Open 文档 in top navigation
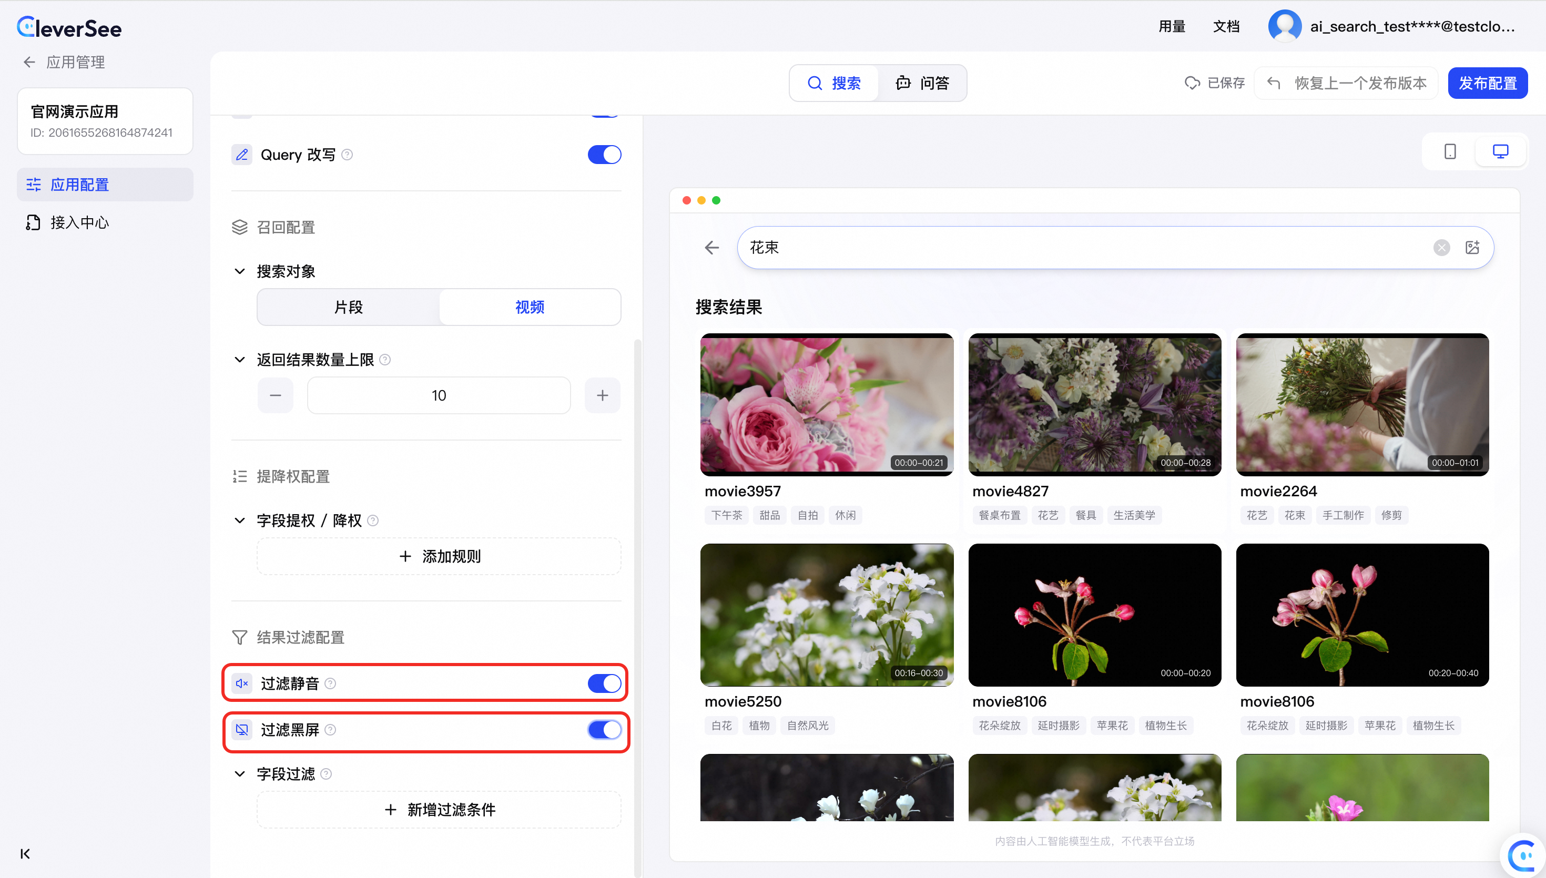Screen dimensions: 1546x878 point(1226,26)
